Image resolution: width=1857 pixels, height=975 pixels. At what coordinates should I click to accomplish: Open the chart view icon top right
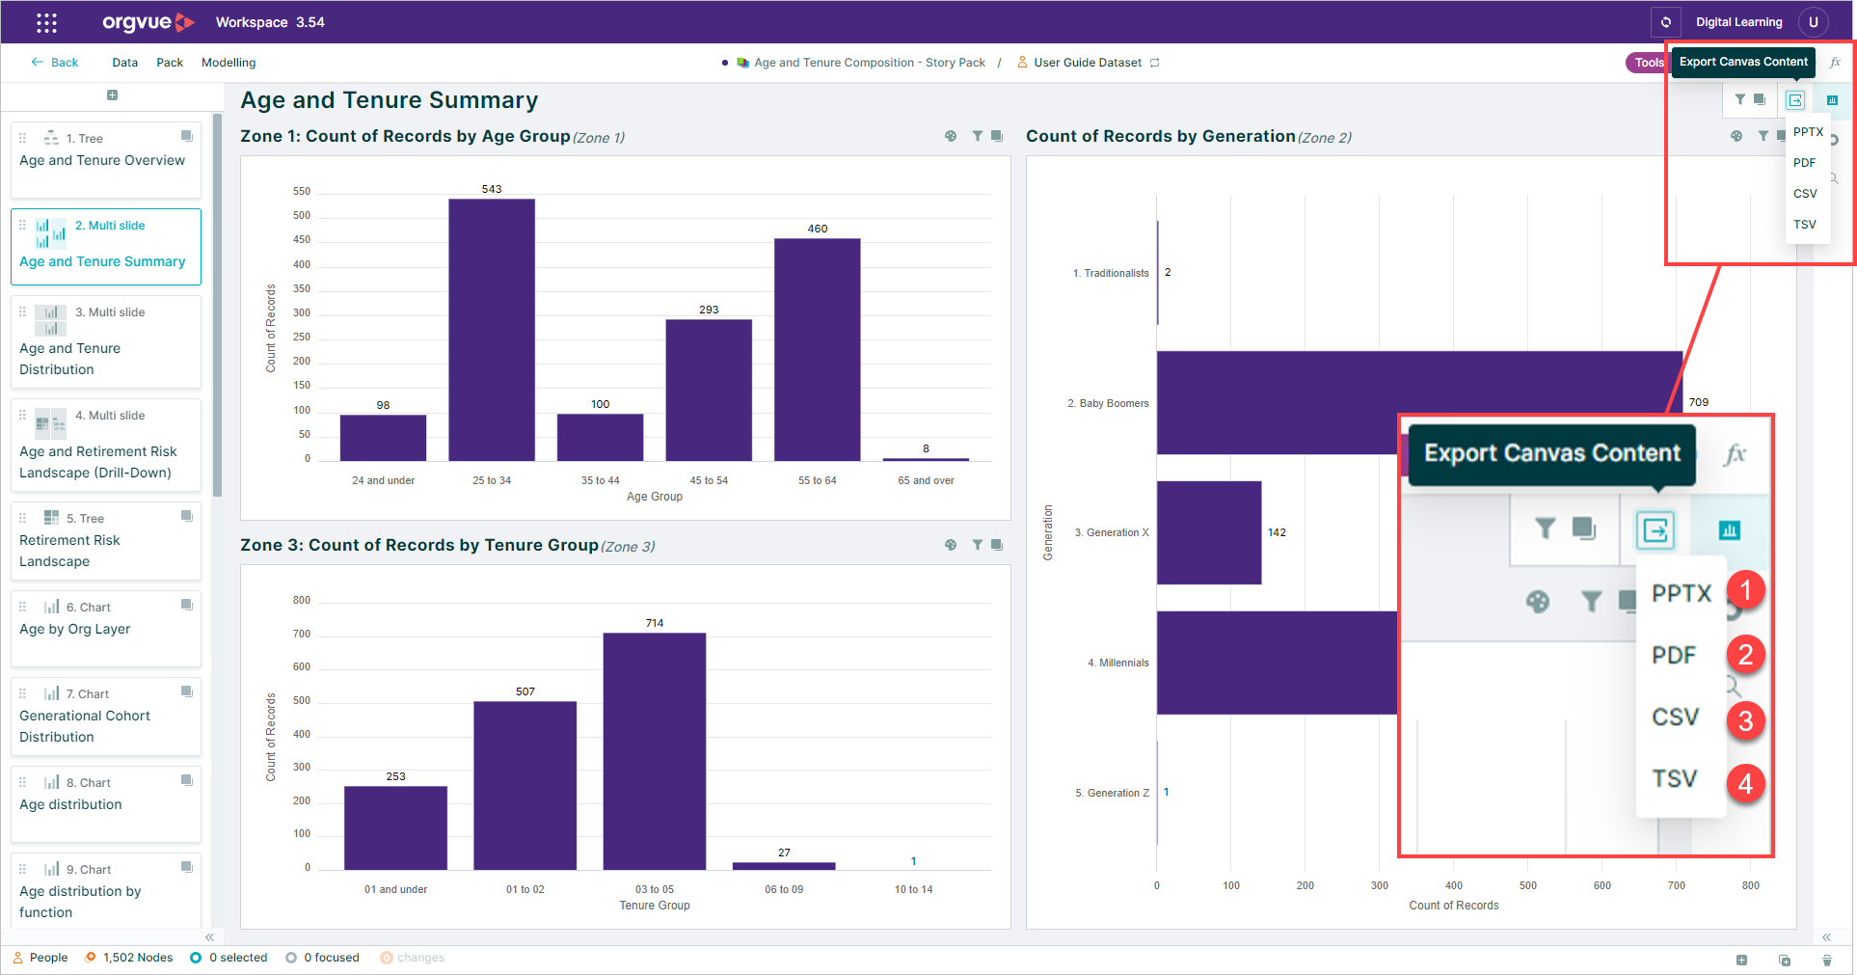pos(1832,99)
